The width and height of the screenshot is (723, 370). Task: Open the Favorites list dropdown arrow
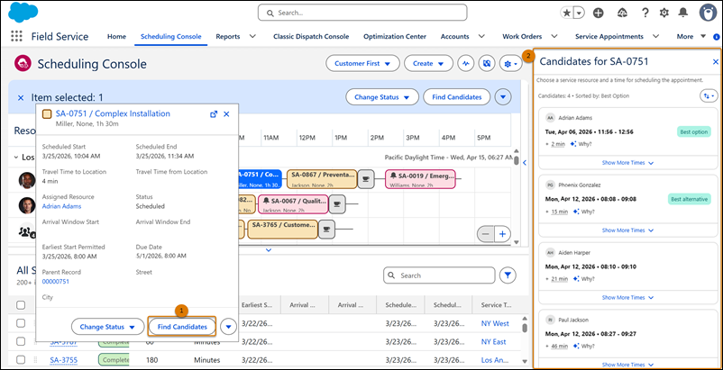point(579,13)
